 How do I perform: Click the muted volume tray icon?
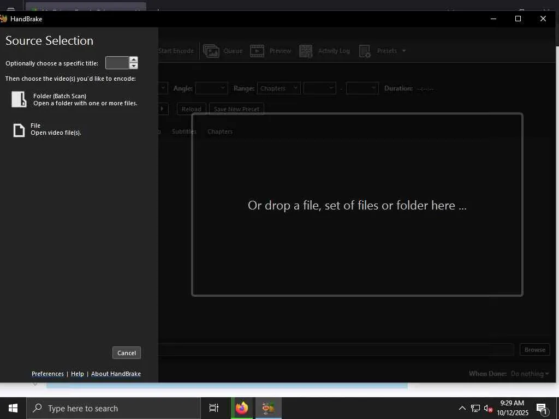tap(488, 409)
